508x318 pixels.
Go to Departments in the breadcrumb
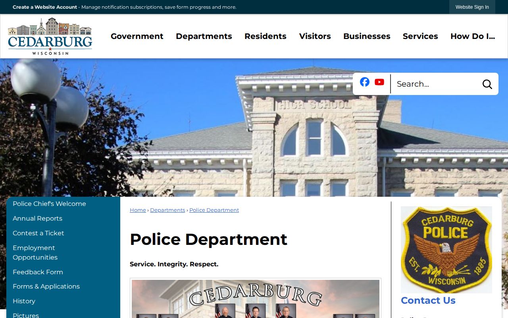pyautogui.click(x=167, y=210)
